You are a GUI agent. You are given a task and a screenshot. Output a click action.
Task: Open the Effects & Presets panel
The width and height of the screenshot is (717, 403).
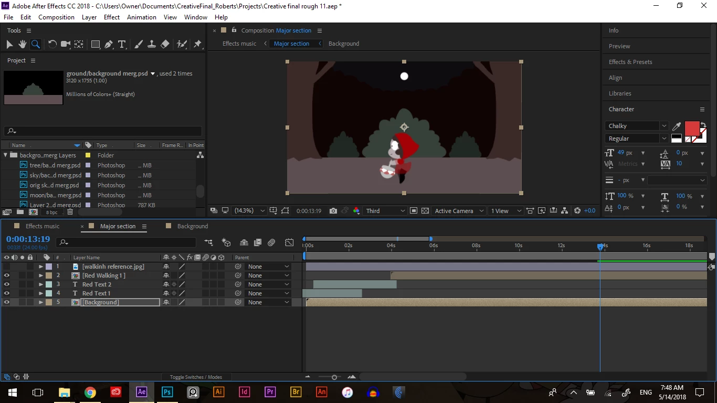630,62
